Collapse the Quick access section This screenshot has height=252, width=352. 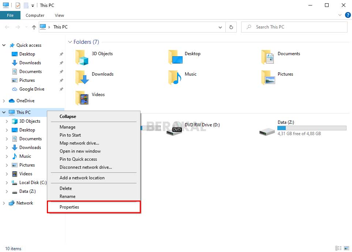[4, 45]
